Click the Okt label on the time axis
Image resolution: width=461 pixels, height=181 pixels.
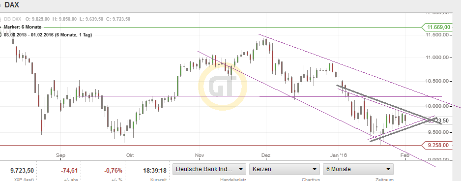click(x=130, y=155)
